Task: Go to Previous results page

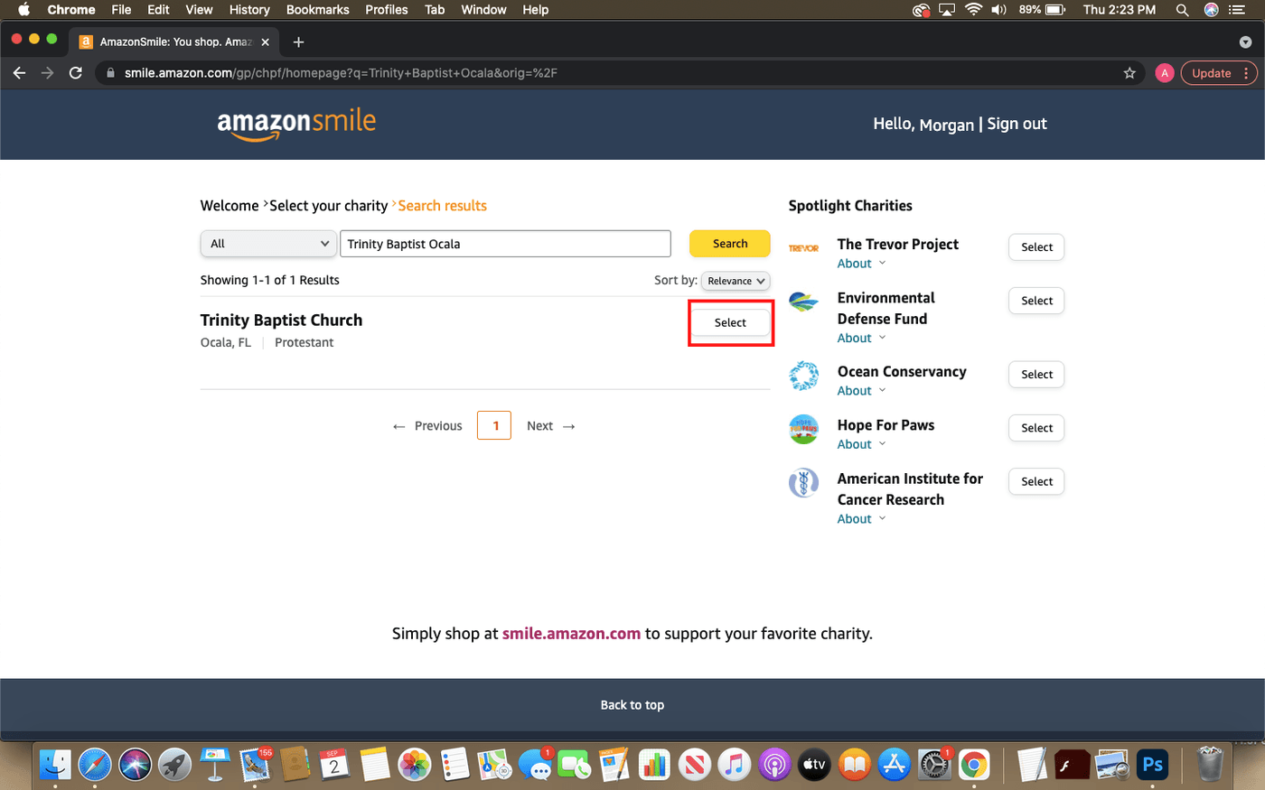Action: [x=427, y=426]
